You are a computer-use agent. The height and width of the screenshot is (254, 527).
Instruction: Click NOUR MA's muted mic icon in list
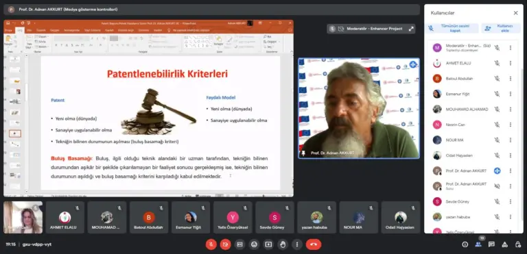pyautogui.click(x=497, y=140)
